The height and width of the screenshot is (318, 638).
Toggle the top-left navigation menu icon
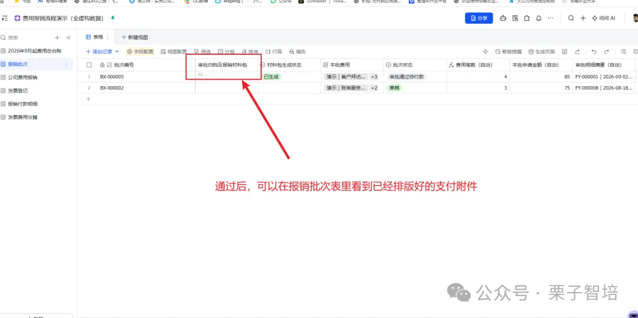point(5,18)
